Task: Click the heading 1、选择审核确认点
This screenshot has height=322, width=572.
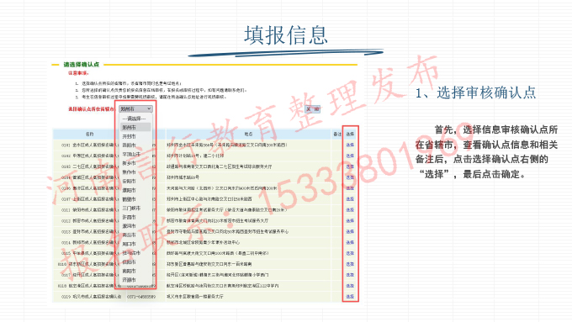Action: [x=476, y=92]
